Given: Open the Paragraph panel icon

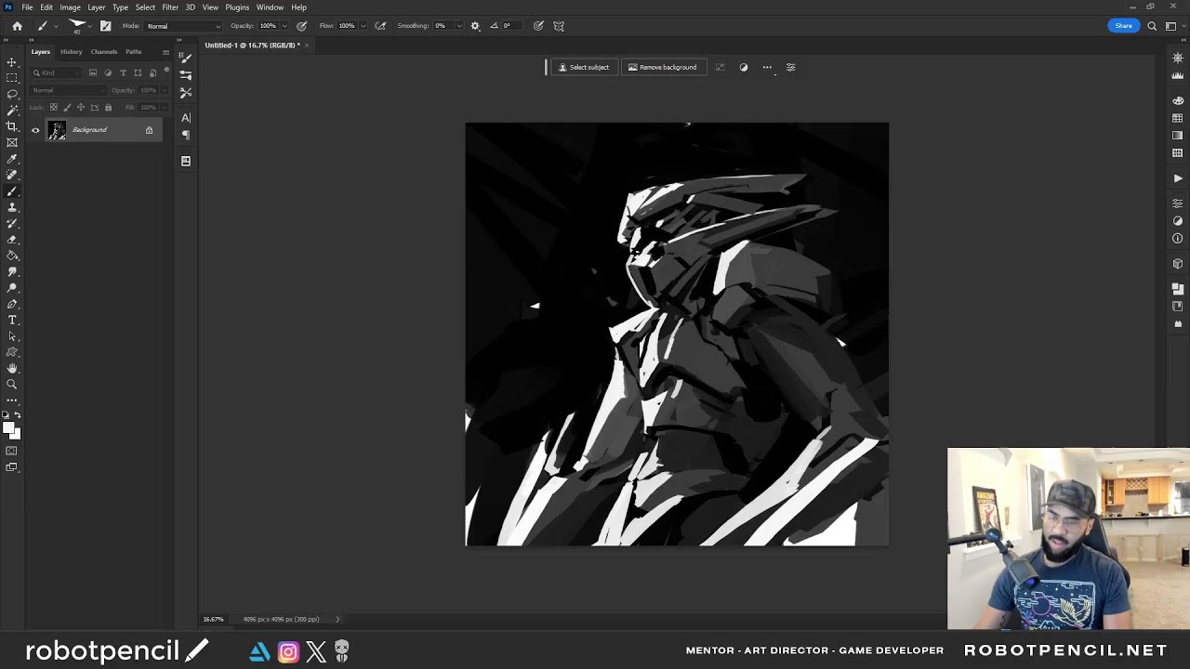Looking at the screenshot, I should point(186,135).
